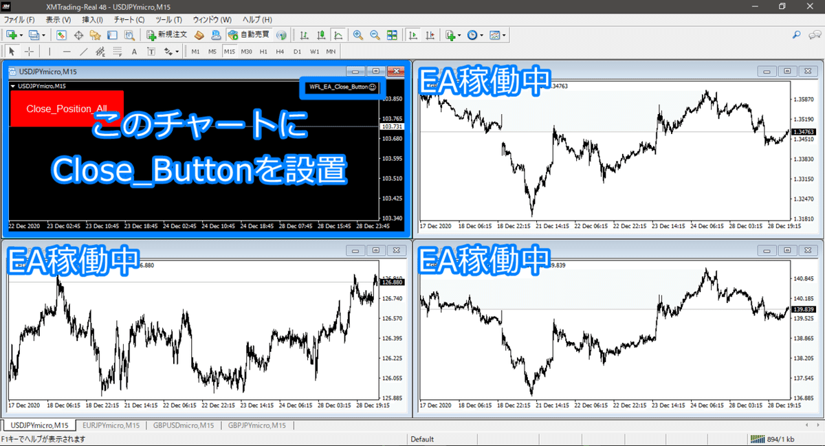Toggle the chart shift from right edge
The width and height of the screenshot is (825, 446).
tap(431, 35)
